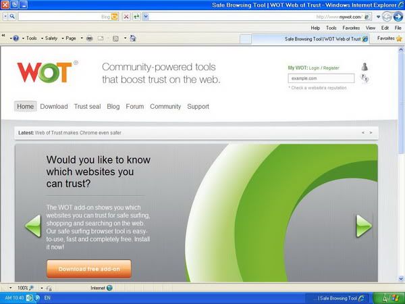
Task: Click the next news '>' arrow
Action: 371,132
